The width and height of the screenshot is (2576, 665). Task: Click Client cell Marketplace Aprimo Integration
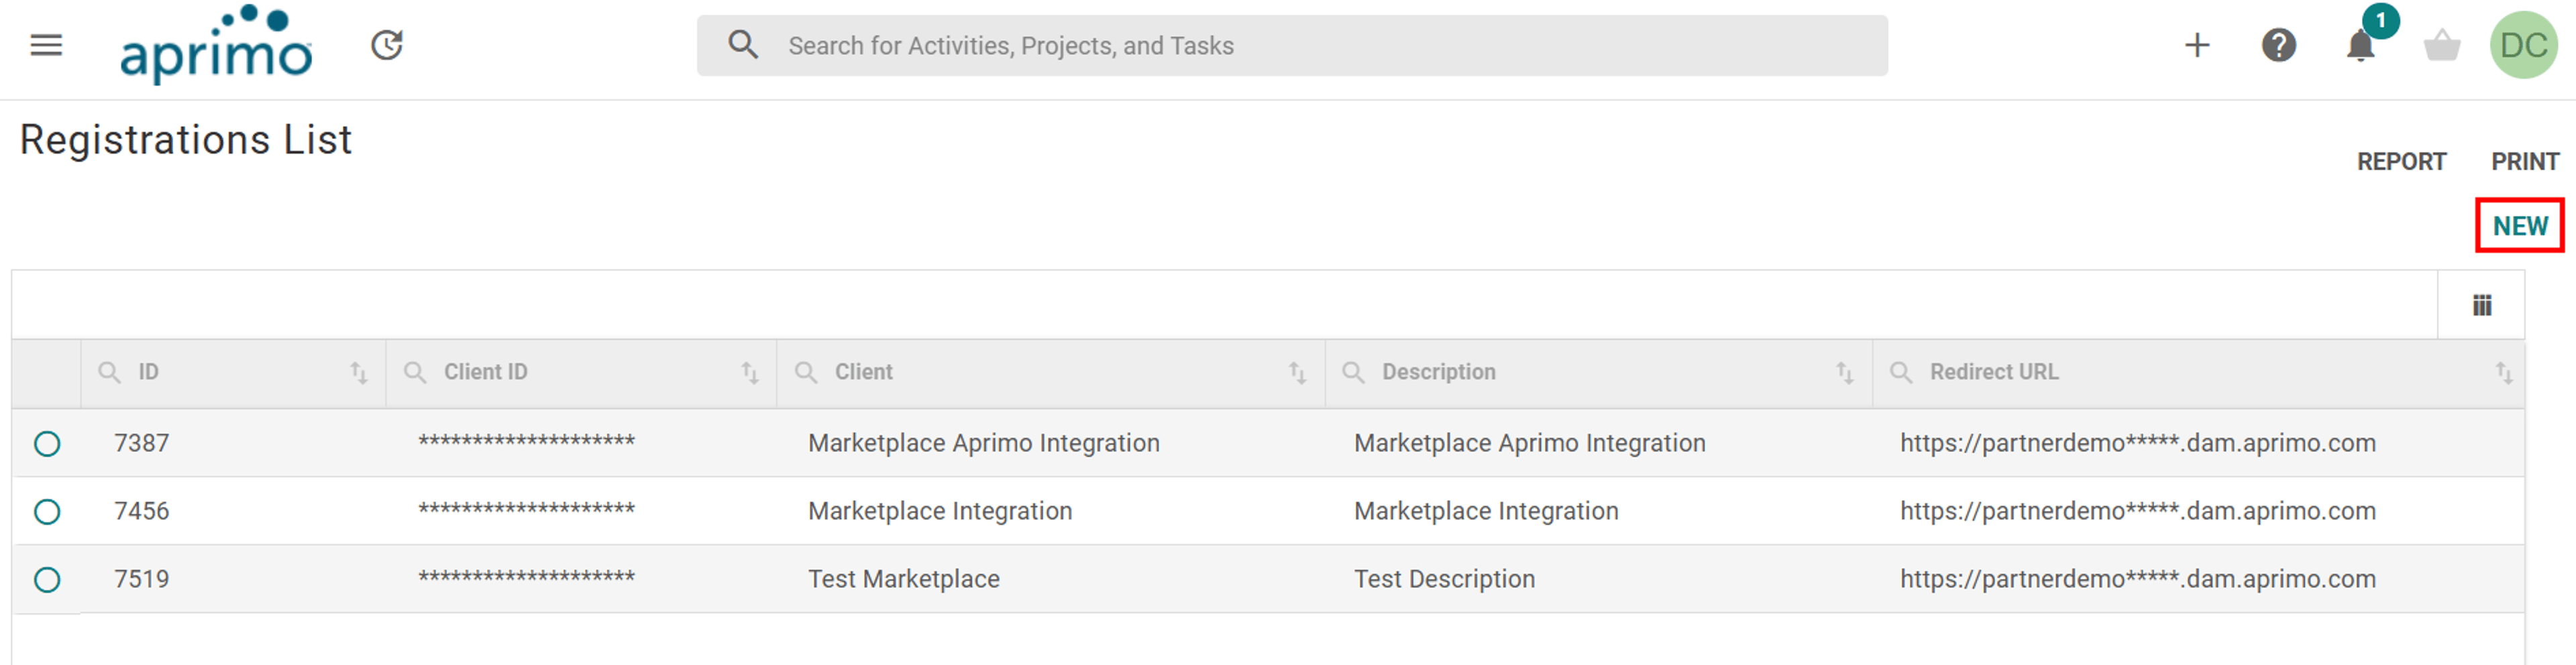point(984,443)
